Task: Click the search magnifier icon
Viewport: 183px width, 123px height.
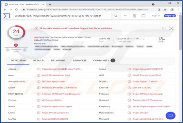Action: (x=116, y=16)
